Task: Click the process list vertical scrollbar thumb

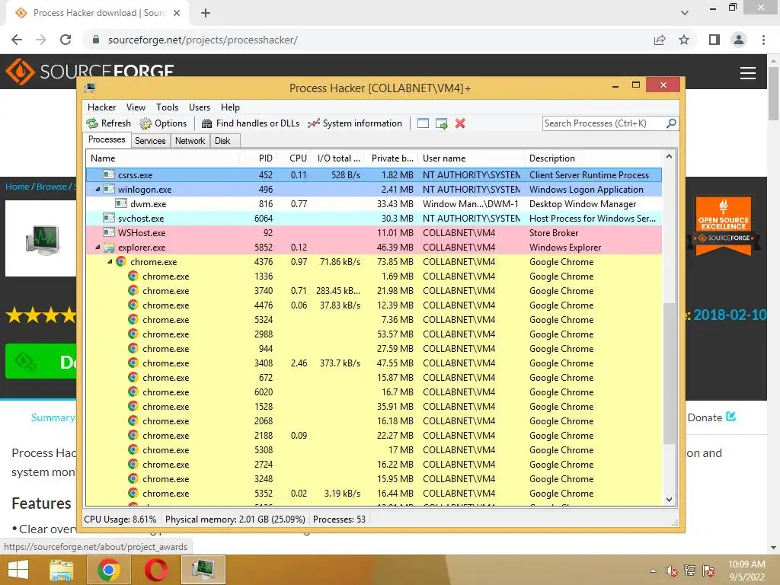Action: tap(669, 373)
